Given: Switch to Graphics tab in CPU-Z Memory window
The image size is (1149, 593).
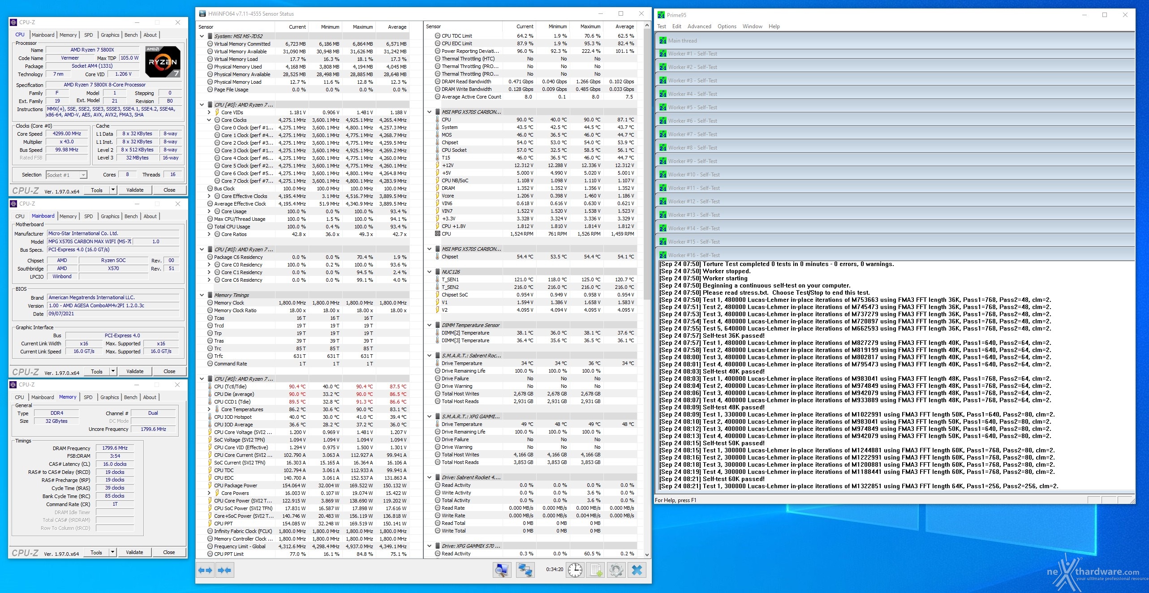Looking at the screenshot, I should 110,397.
